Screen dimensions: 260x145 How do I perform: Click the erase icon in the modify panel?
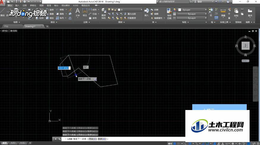70,10
